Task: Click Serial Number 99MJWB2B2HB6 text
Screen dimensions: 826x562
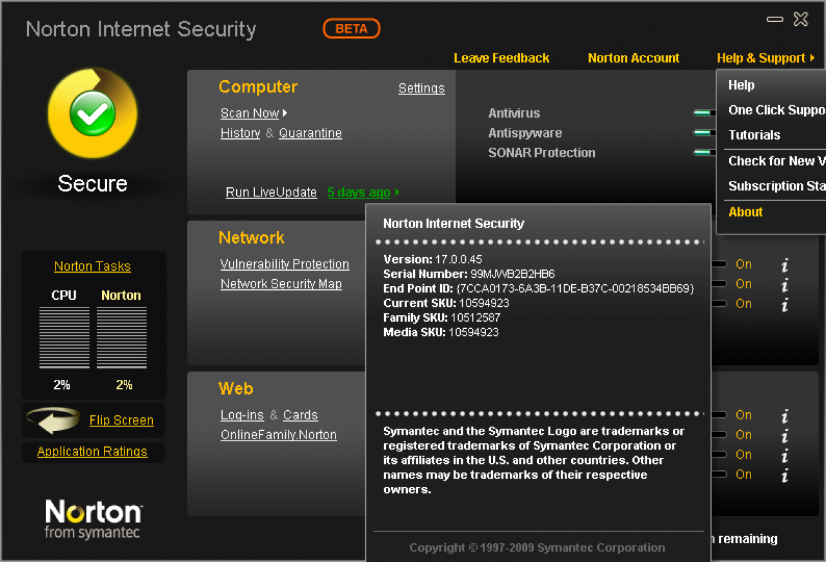Action: tap(469, 274)
